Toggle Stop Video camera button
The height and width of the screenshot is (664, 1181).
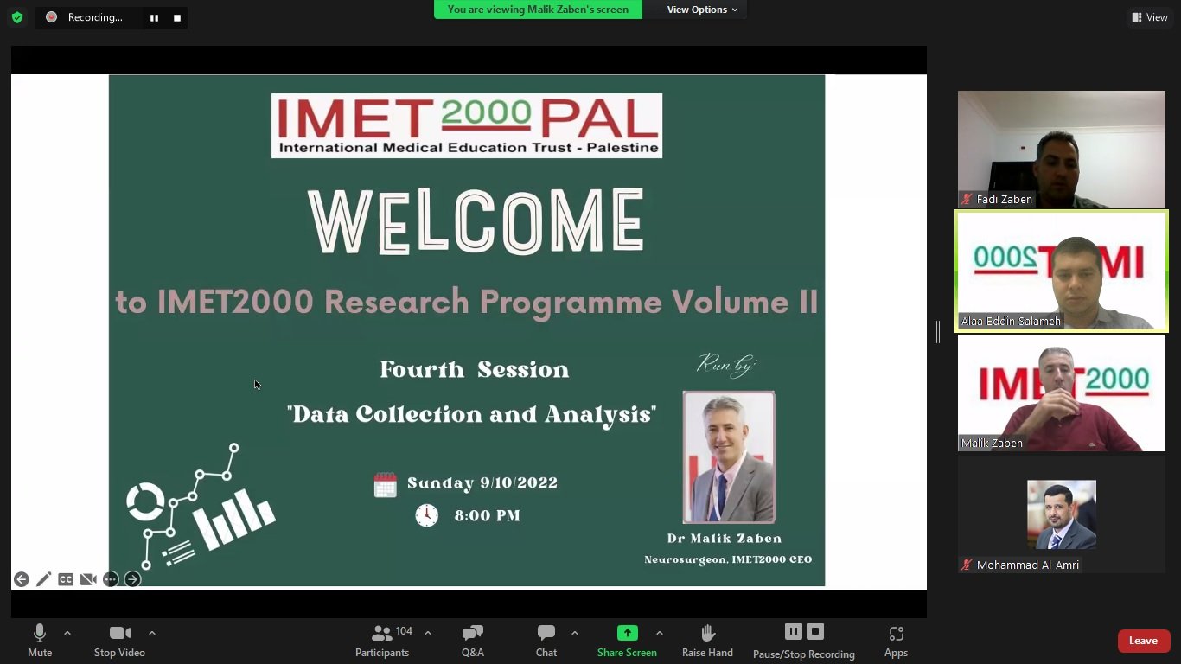coord(119,641)
